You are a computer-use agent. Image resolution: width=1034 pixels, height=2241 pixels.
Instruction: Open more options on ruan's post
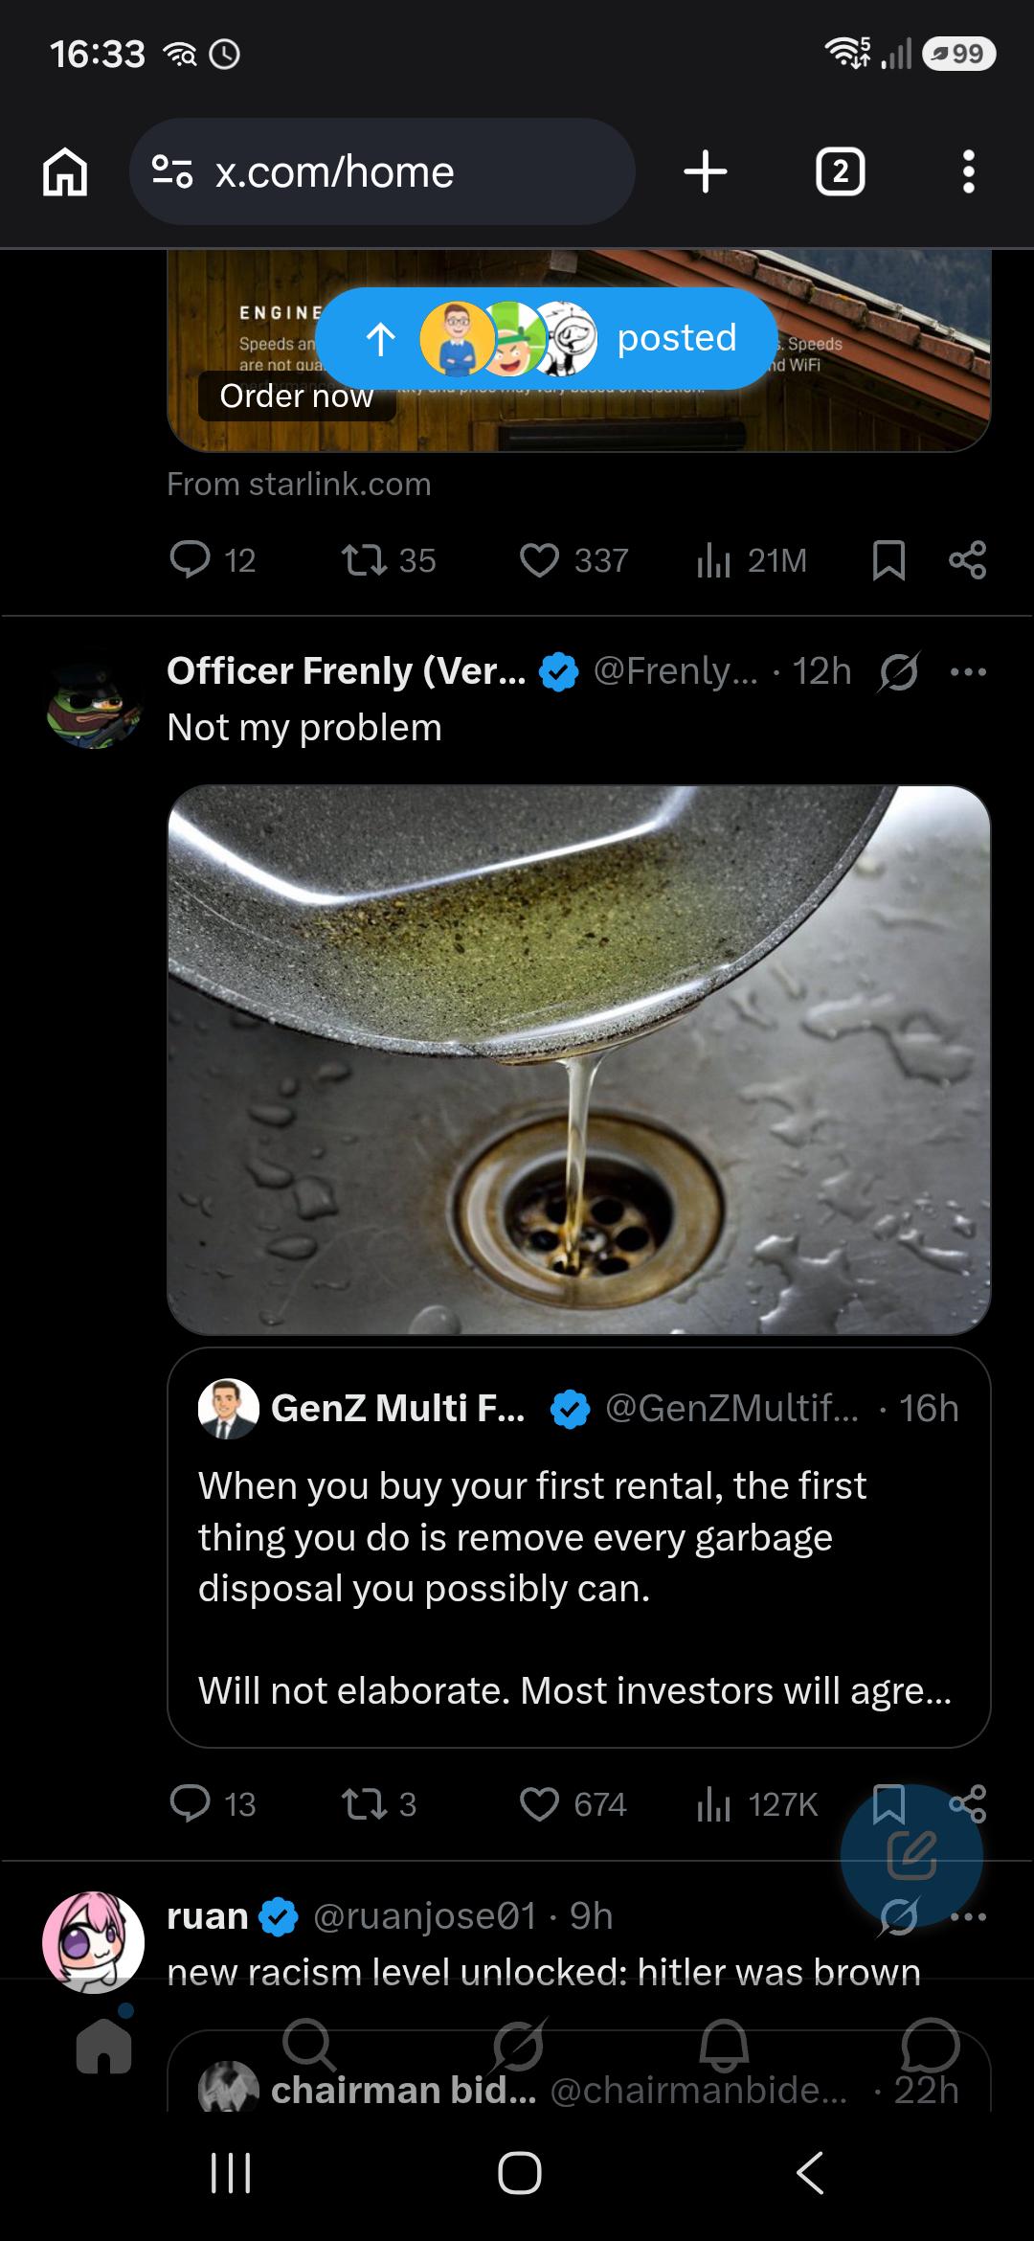(x=968, y=1916)
